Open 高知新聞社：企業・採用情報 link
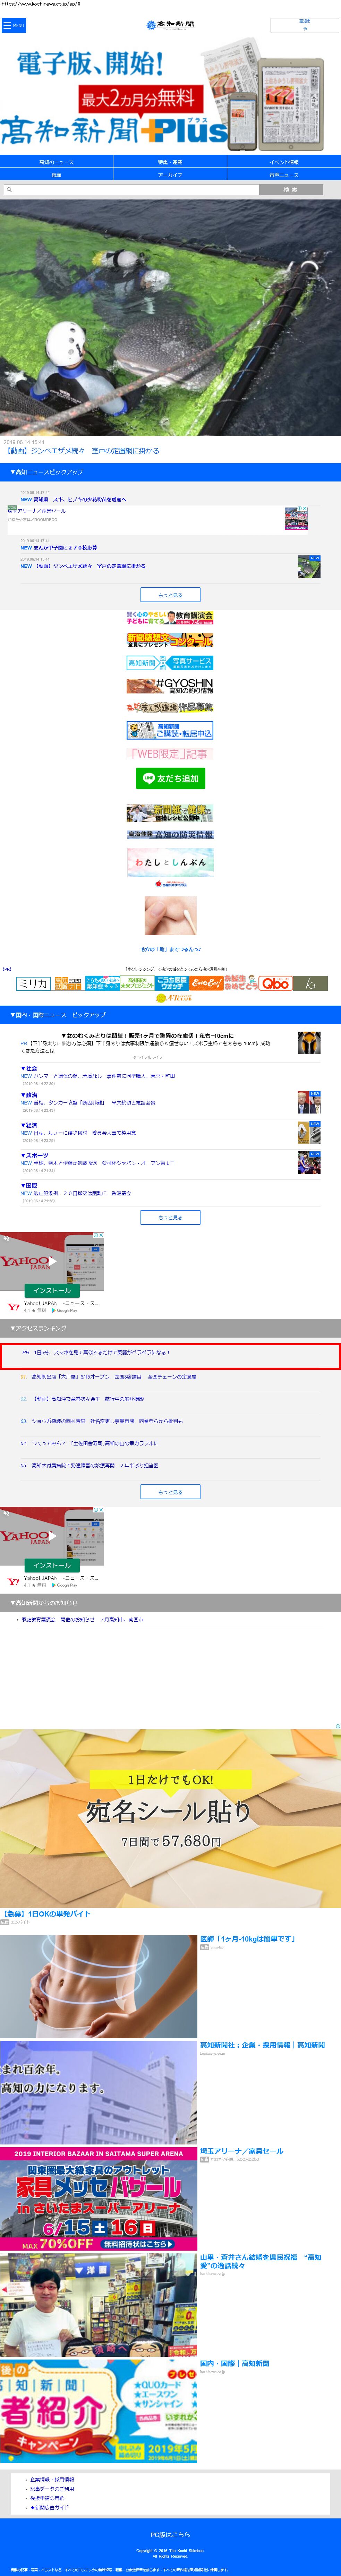Screen dimensions: 341x2576 click(262, 2045)
